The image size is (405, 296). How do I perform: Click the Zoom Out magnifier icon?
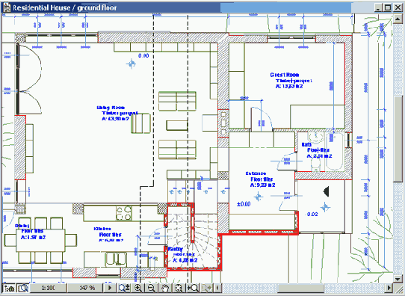click(x=152, y=288)
